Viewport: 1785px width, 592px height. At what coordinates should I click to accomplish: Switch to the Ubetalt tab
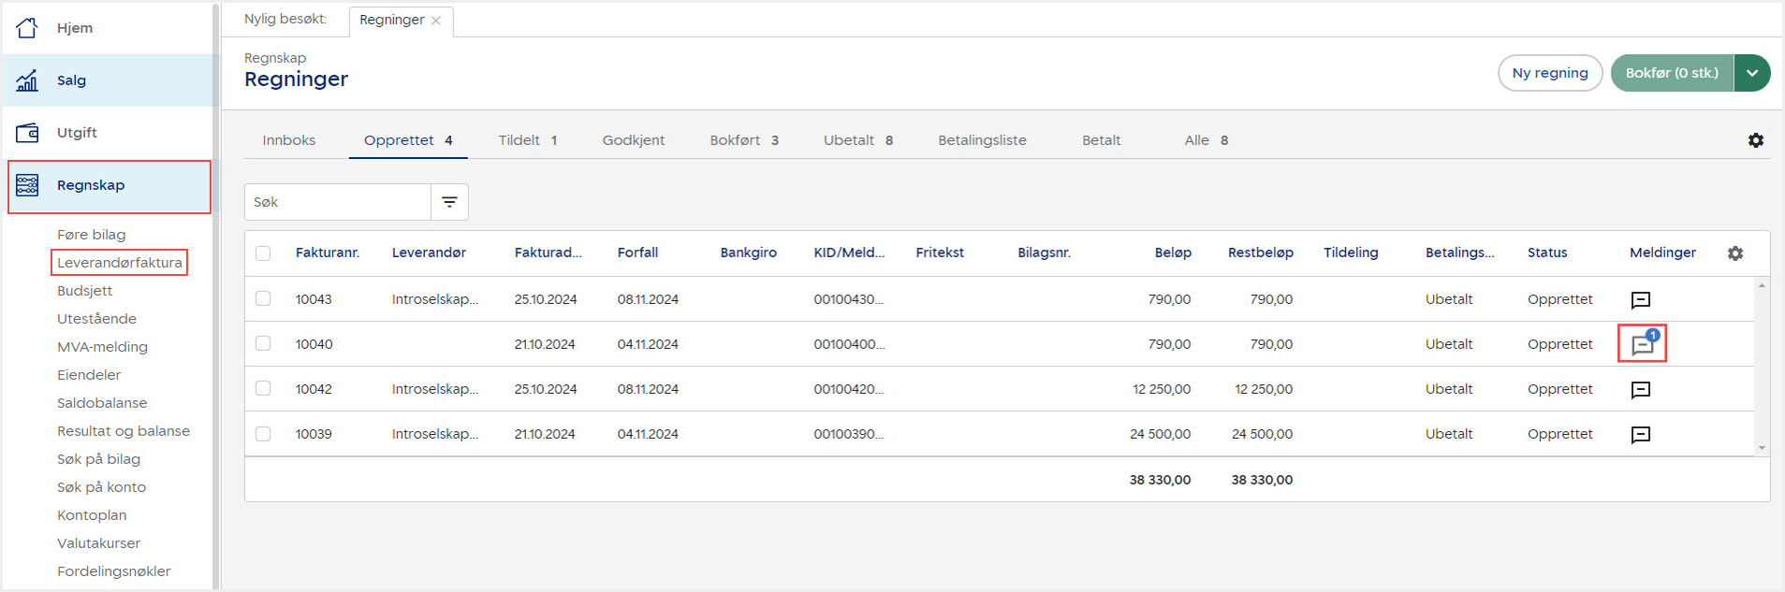(857, 140)
